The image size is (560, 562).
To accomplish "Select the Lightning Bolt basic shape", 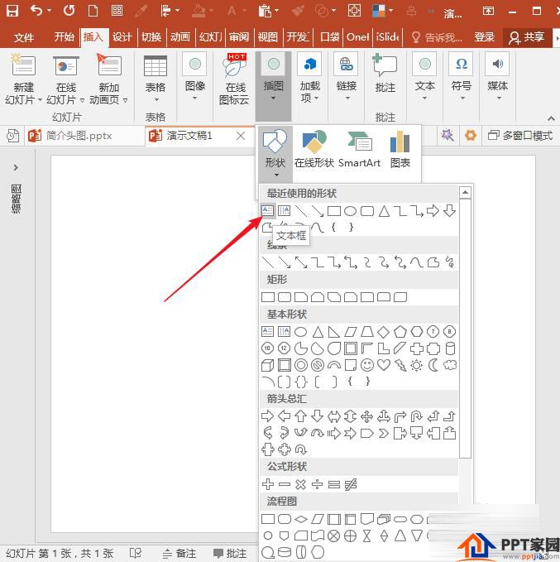I will click(400, 365).
